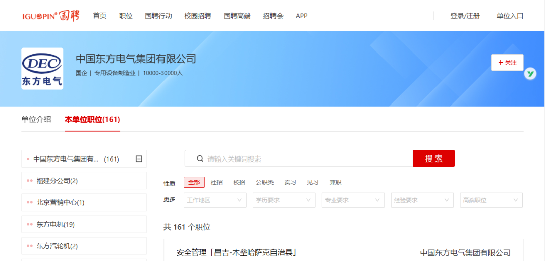545x261 pixels.
Task: Open the 国聘行动 navigation item
Action: [x=158, y=16]
